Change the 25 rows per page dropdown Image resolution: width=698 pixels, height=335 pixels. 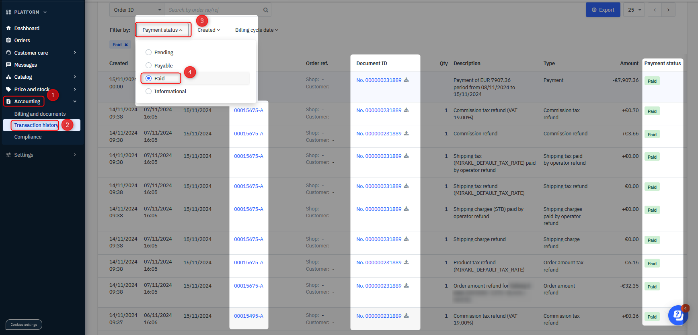[634, 10]
